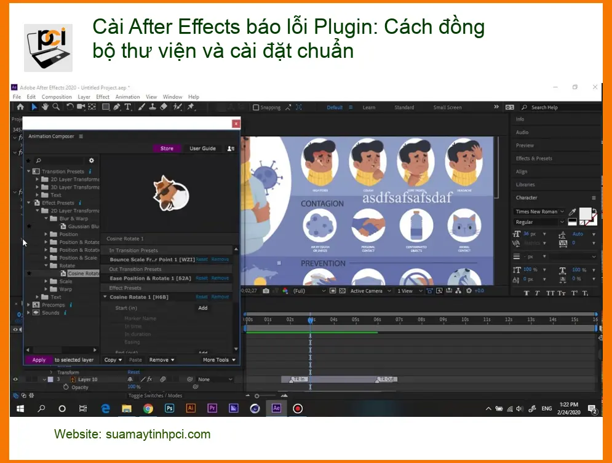This screenshot has width=612, height=463.
Task: Toggle favorites star beside preset search
Action: pos(28,160)
